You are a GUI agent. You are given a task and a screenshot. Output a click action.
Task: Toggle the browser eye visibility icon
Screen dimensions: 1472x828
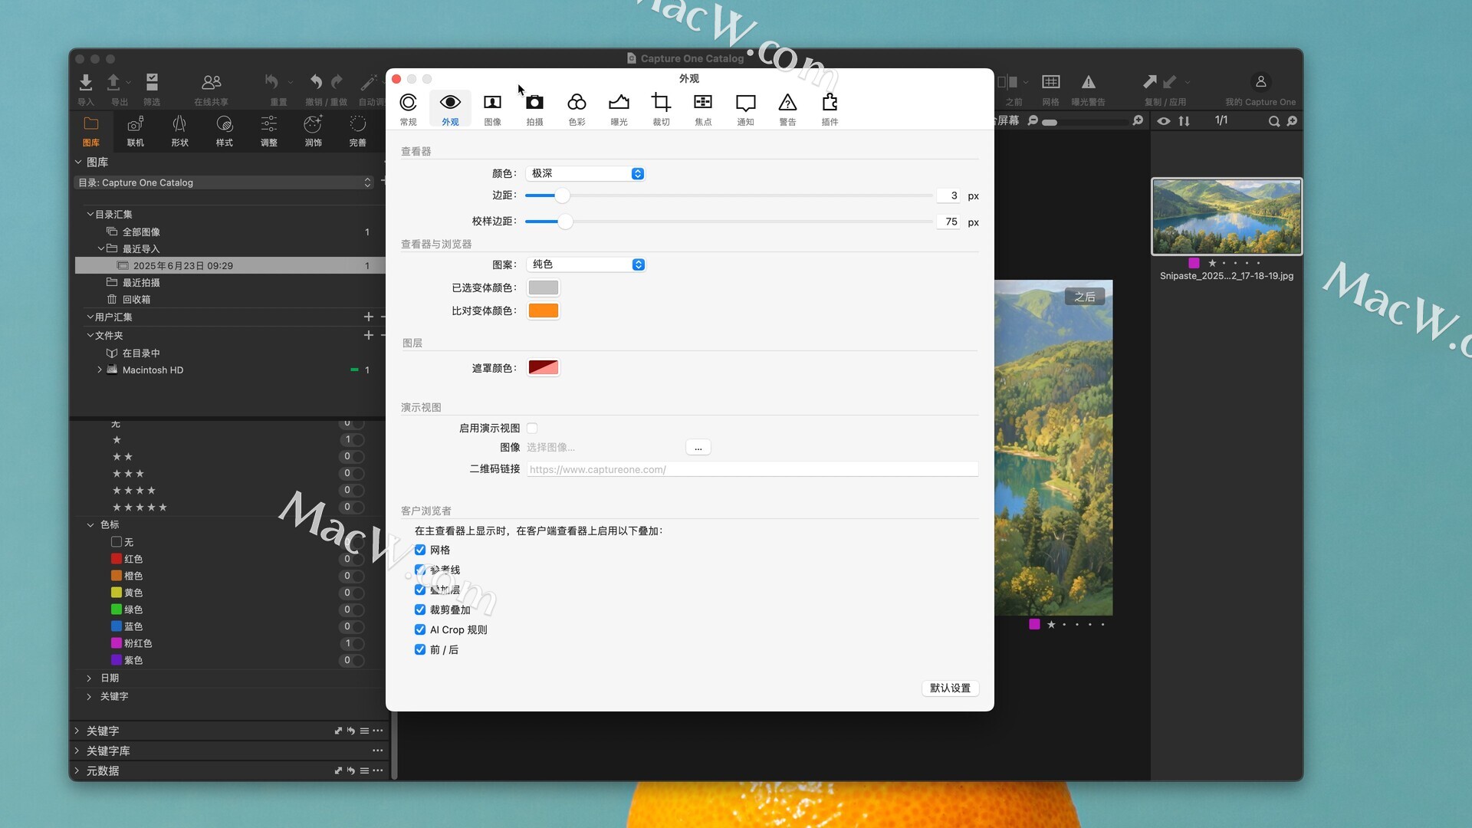point(1164,121)
